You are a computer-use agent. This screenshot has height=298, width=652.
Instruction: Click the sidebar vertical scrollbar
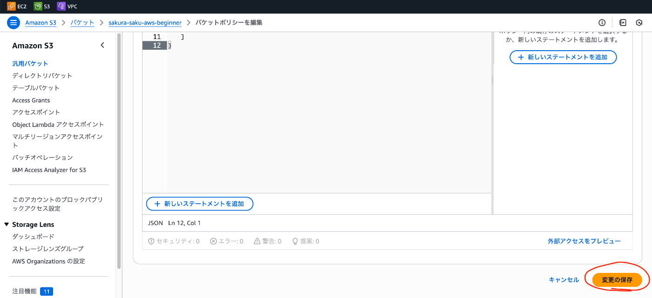tap(119, 151)
